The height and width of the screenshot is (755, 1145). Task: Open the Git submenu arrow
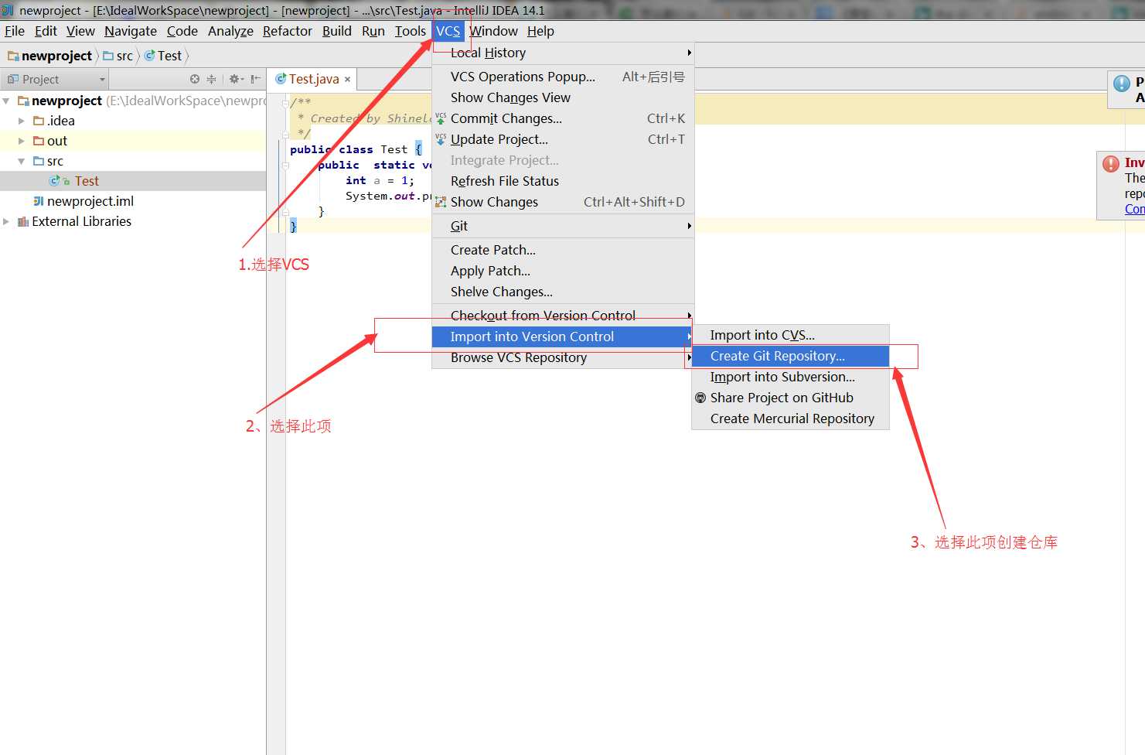pyautogui.click(x=689, y=226)
